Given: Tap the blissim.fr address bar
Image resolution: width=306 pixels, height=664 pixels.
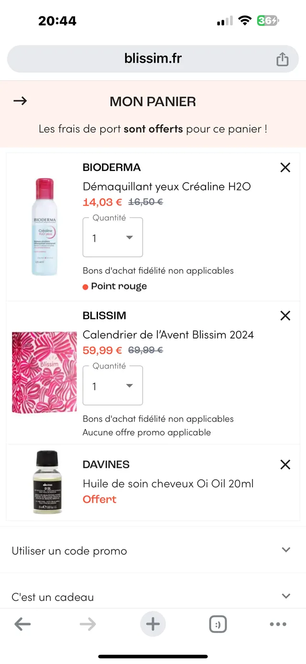Looking at the screenshot, I should tap(153, 58).
